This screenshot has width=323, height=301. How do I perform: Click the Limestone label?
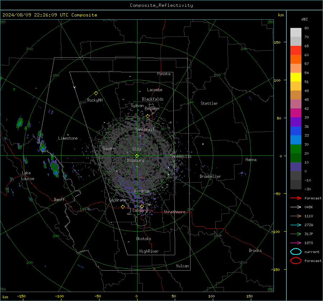click(x=68, y=138)
